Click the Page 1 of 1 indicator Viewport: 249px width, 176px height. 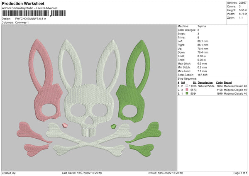[240, 173]
